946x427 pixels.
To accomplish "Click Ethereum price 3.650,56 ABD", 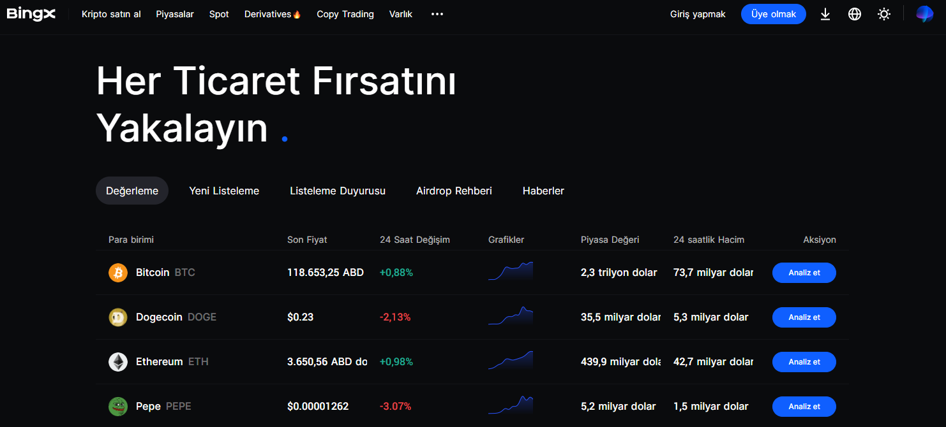I will click(327, 362).
